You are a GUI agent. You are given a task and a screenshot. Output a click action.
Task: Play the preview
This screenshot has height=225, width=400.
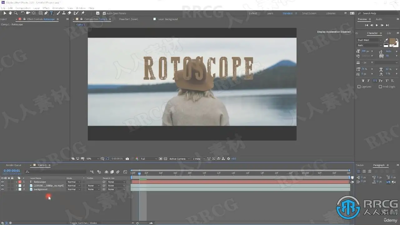(x=377, y=25)
